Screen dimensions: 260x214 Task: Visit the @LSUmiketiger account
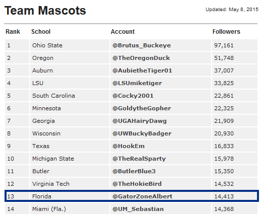(137, 83)
